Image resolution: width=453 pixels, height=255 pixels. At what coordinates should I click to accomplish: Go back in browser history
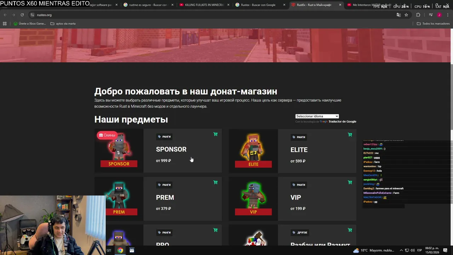(x=5, y=15)
